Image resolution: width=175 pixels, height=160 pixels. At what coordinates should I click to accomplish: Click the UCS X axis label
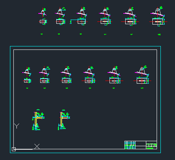coord(37,147)
